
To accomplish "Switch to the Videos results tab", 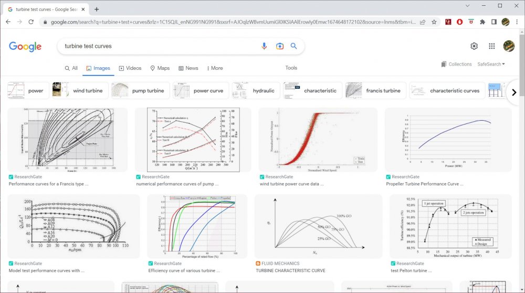I will tap(130, 68).
